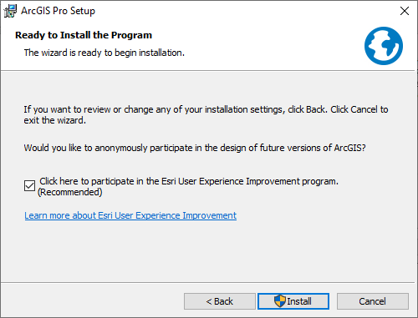Screen dimensions: 418x318
Task: Click the installer icon in the title bar
Action: click(10, 11)
